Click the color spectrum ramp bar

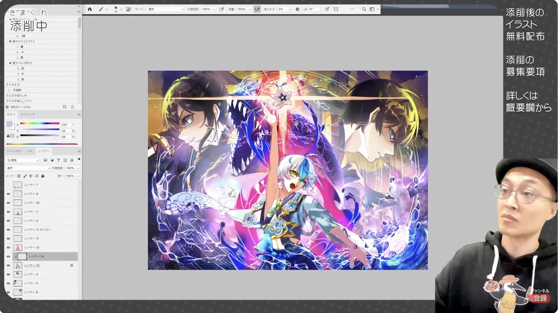tap(42, 144)
